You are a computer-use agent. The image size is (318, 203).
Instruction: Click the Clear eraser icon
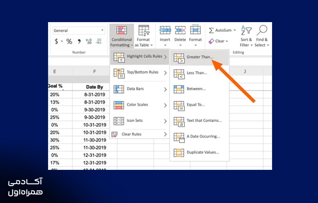click(211, 41)
